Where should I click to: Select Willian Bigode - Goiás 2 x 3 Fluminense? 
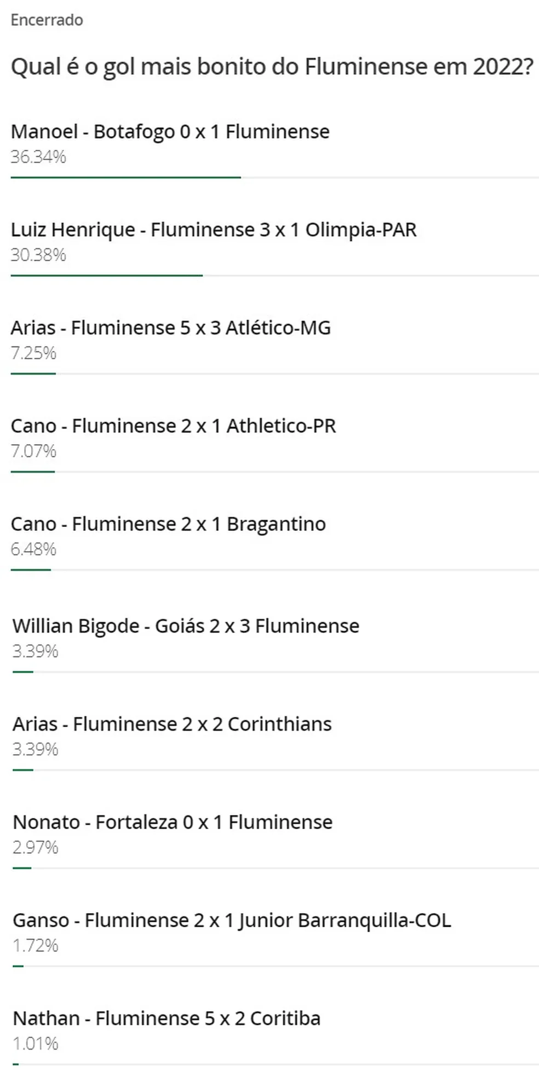pyautogui.click(x=186, y=626)
